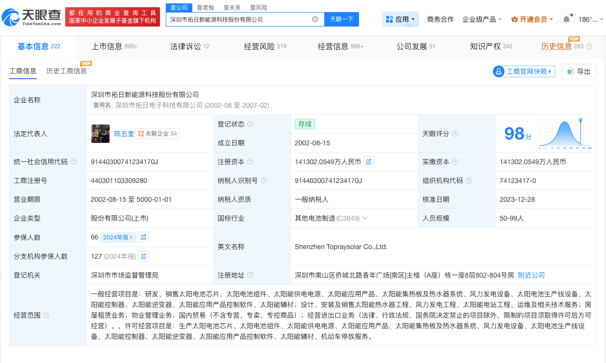Select the 历史工商信息 sub-tab
The image size is (606, 363).
pyautogui.click(x=67, y=71)
